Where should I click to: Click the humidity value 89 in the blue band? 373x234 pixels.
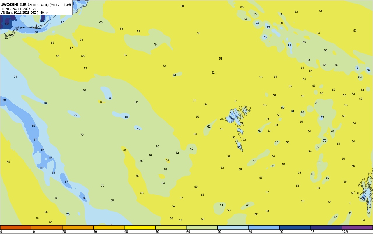[x=34, y=125]
